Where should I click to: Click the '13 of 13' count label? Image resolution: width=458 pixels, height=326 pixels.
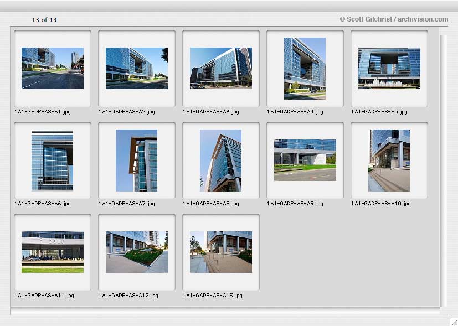point(44,20)
